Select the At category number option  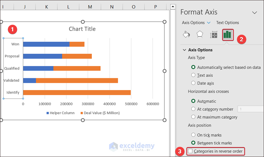pos(193,109)
